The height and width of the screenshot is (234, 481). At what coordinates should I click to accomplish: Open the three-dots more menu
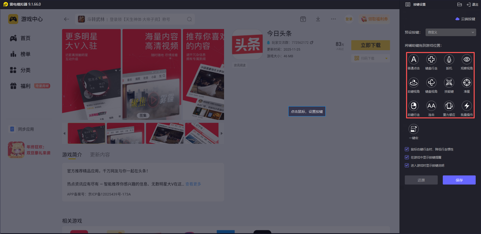click(333, 19)
